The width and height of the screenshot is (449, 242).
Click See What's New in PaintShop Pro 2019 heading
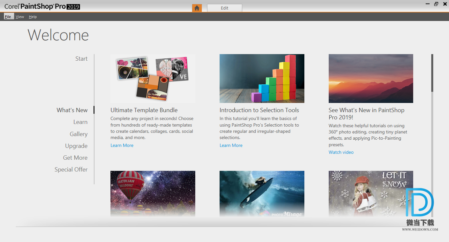366,114
